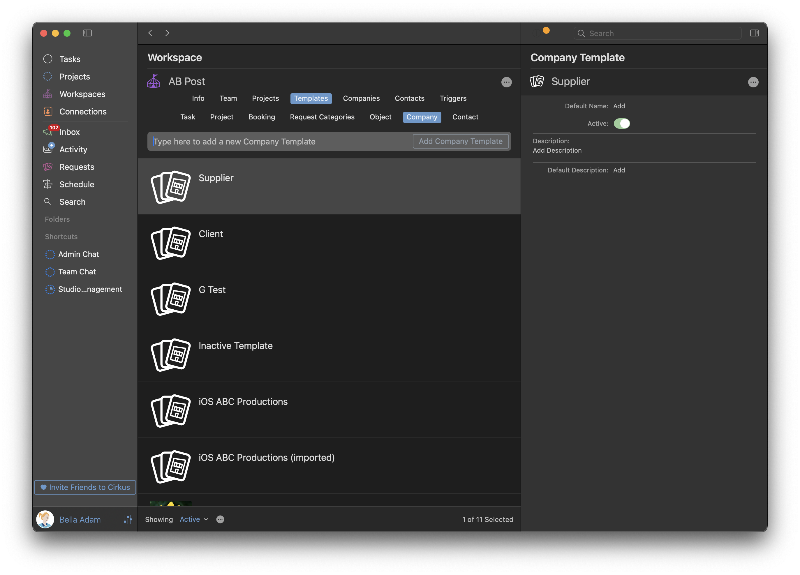800x575 pixels.
Task: Navigate back with the left chevron
Action: [x=150, y=33]
